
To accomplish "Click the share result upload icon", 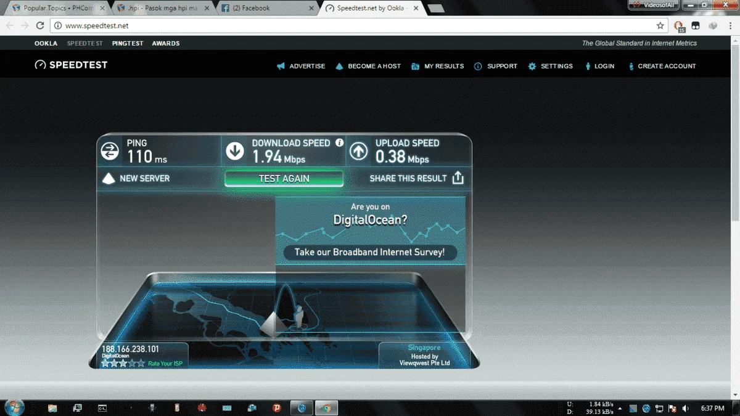I will coord(458,177).
